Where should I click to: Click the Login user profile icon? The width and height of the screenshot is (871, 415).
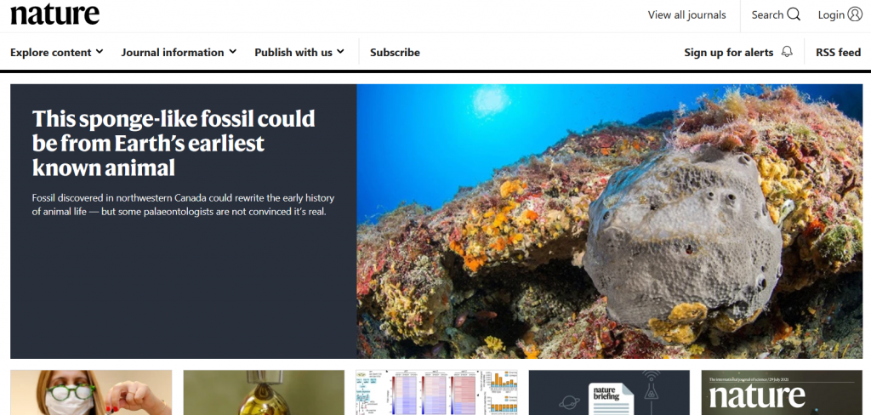pyautogui.click(x=855, y=15)
